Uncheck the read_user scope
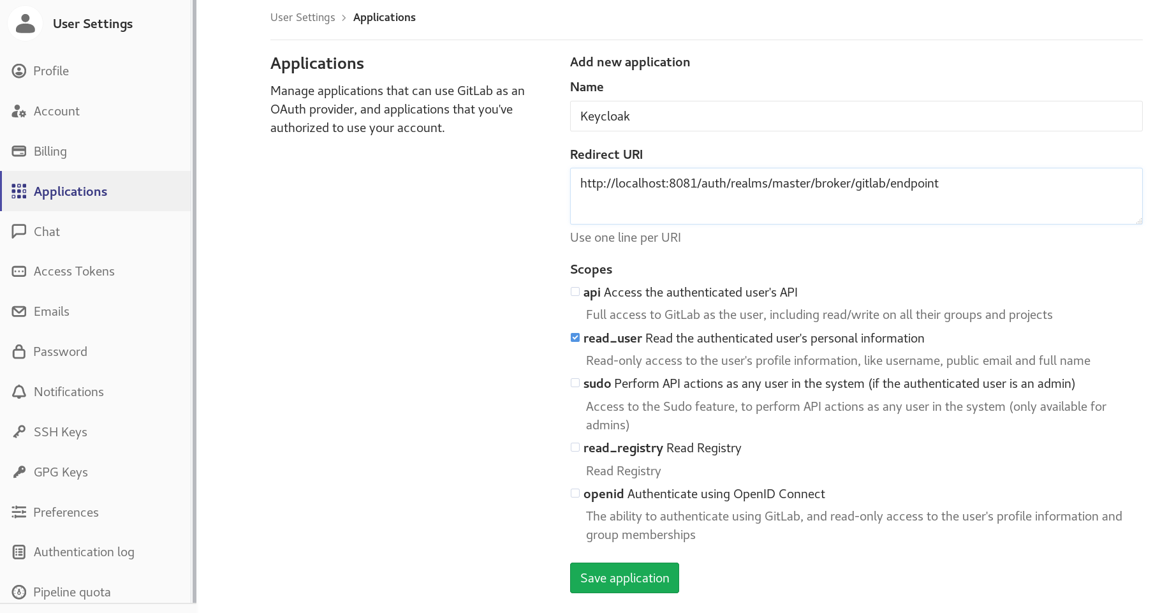 pos(575,337)
